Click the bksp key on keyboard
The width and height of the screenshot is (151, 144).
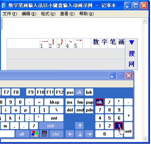pyautogui.click(x=54, y=102)
